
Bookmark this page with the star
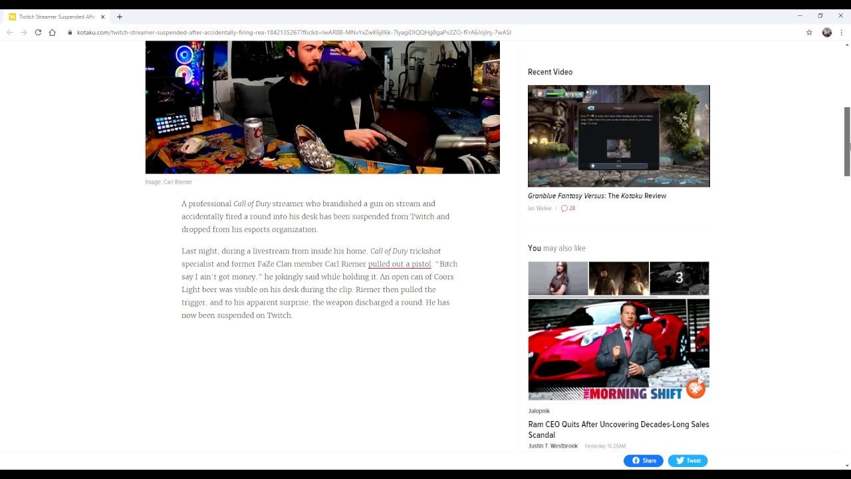[809, 32]
